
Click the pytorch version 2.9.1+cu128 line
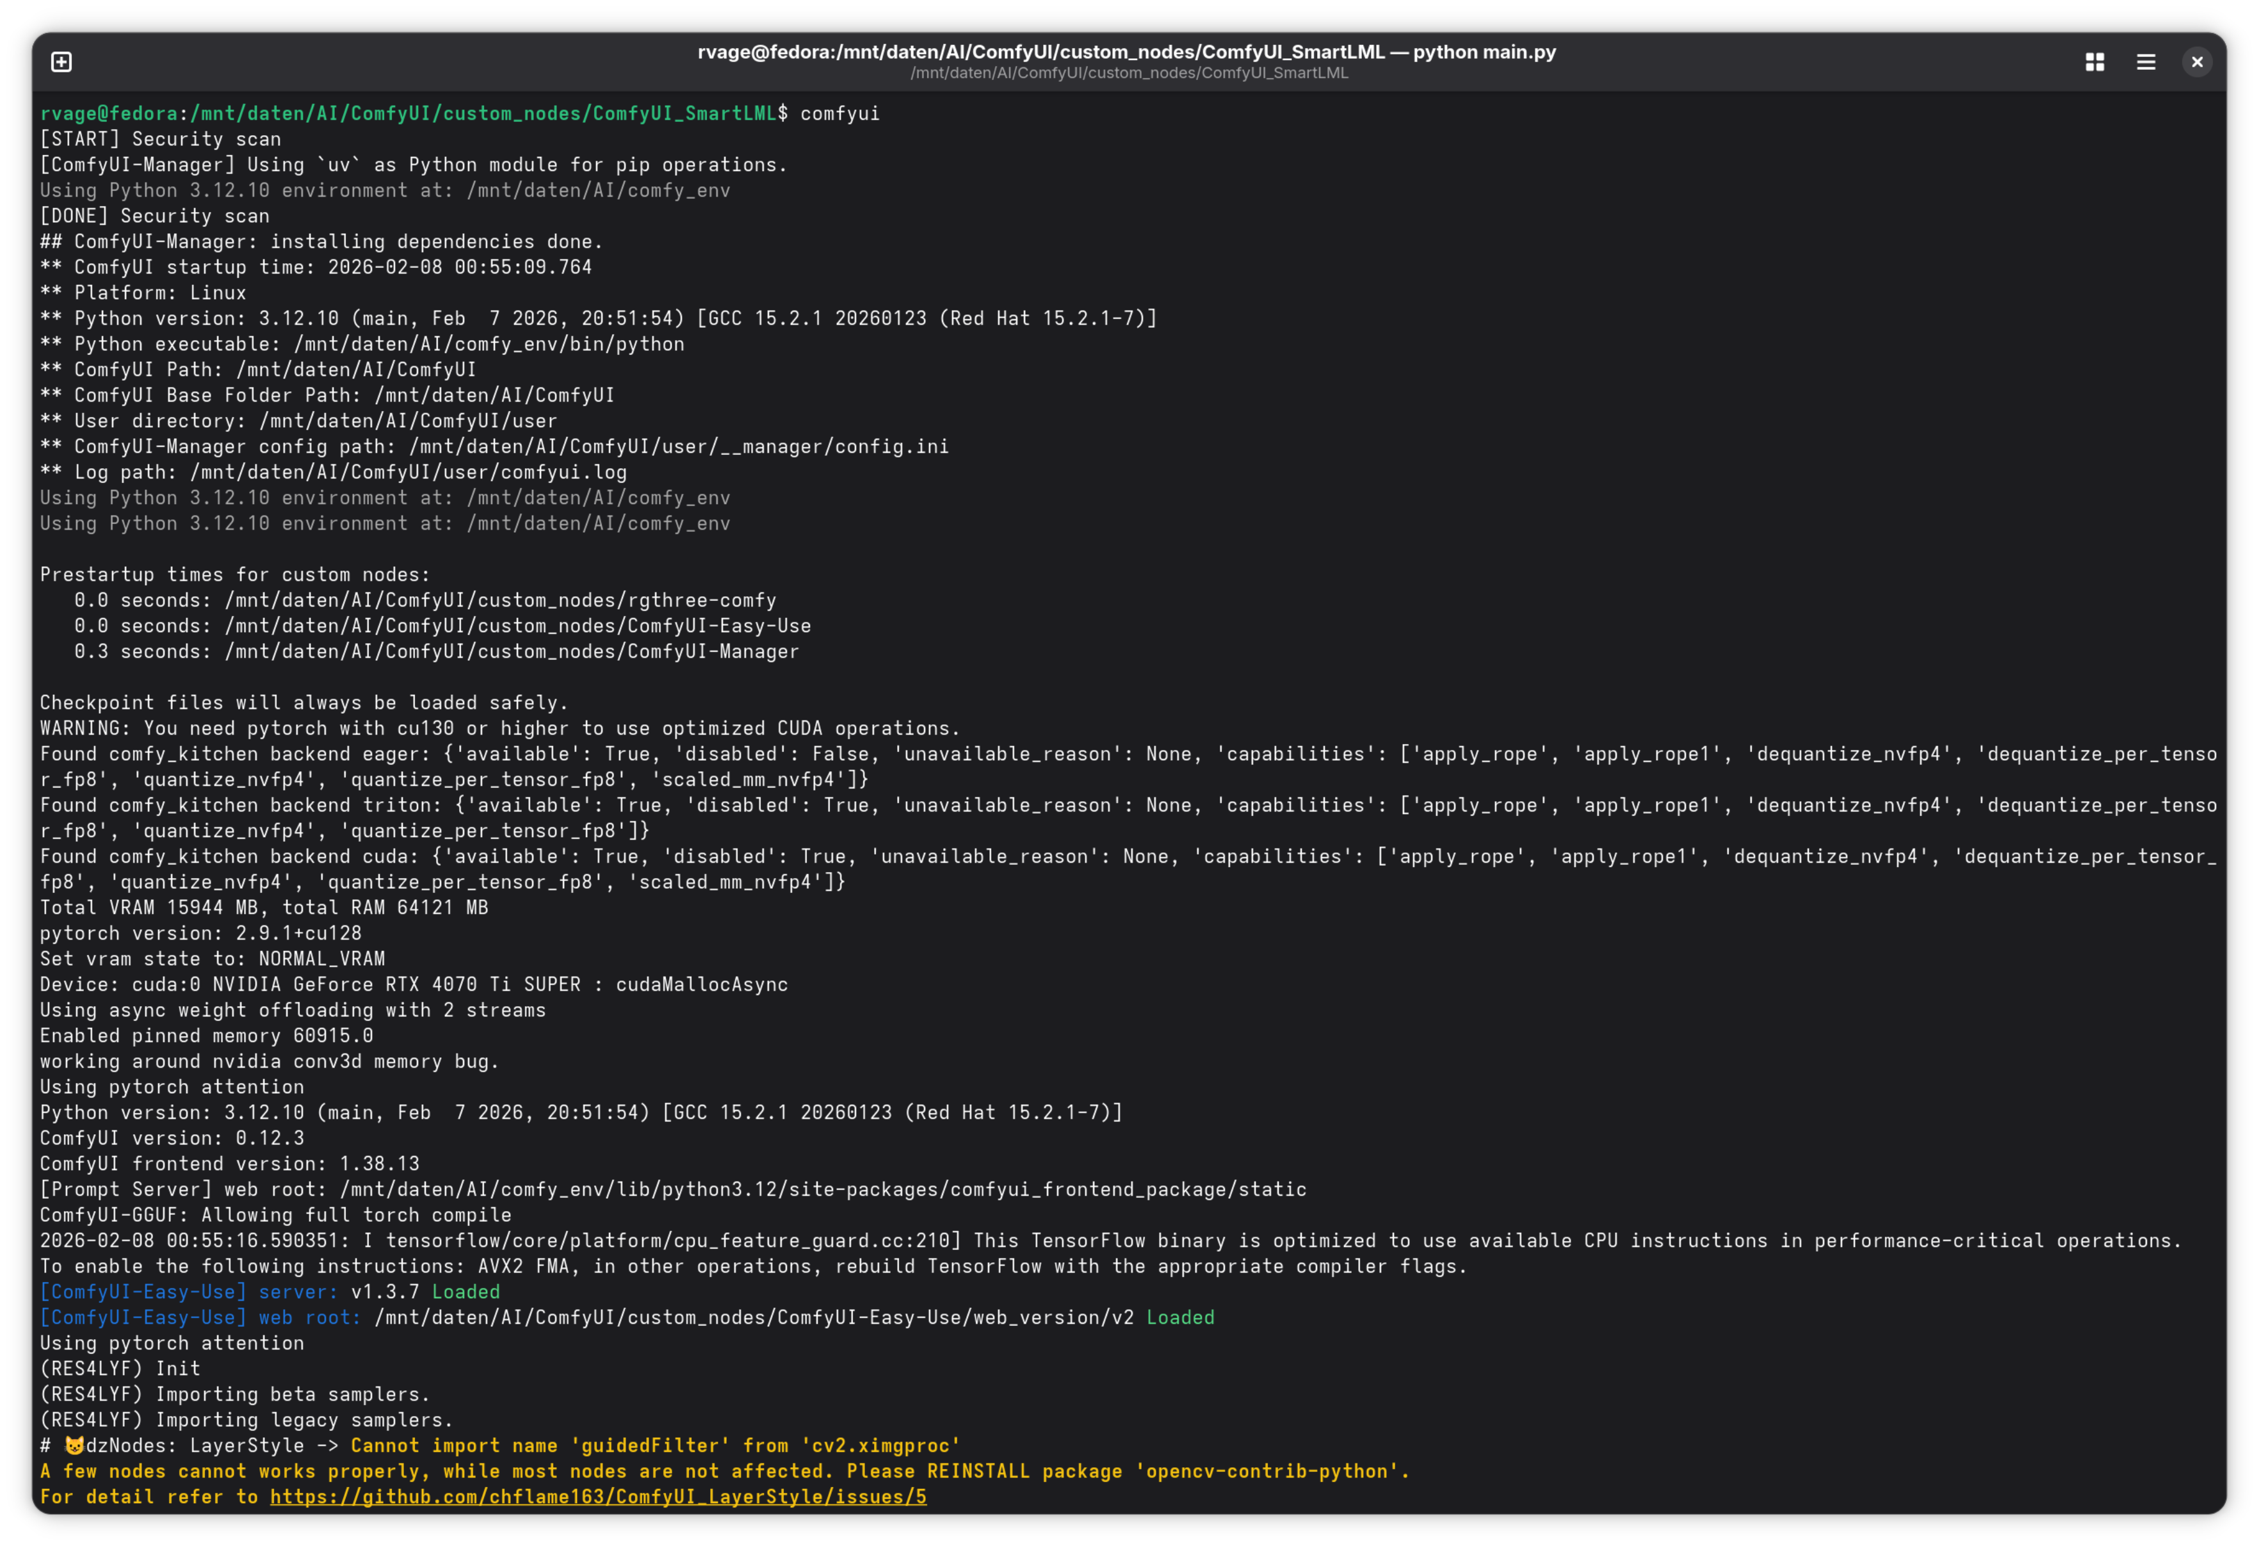(x=201, y=934)
